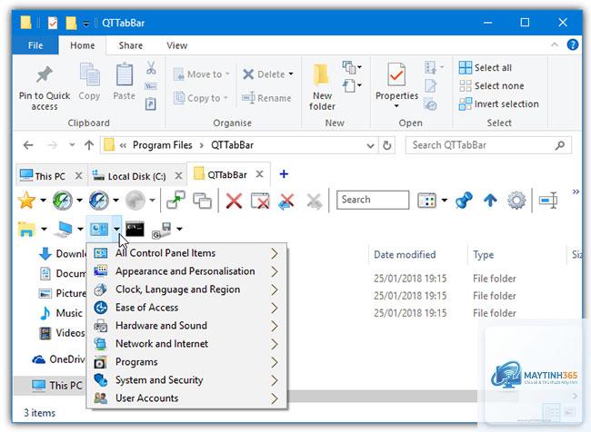Launch the command prompt icon
Image resolution: width=591 pixels, height=432 pixels.
pos(135,229)
